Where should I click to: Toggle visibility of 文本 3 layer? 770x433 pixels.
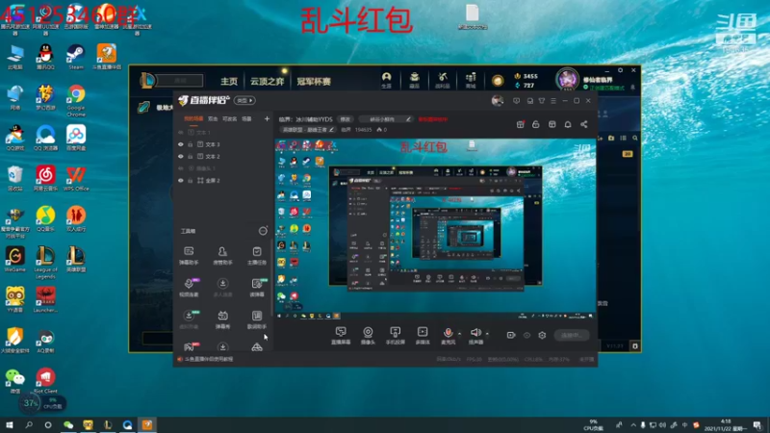181,145
